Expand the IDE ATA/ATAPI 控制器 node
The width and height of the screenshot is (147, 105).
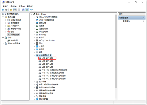(x=34, y=17)
